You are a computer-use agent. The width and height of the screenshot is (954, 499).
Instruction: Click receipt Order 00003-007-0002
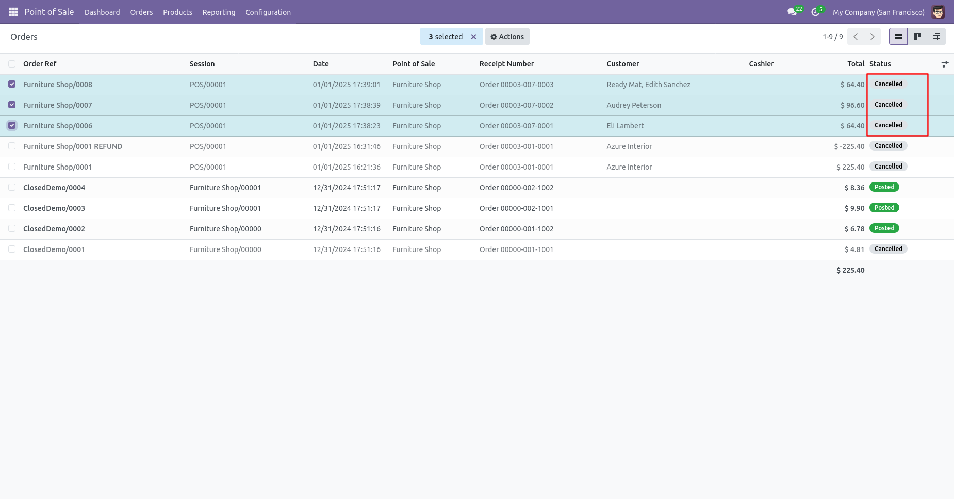(x=516, y=105)
